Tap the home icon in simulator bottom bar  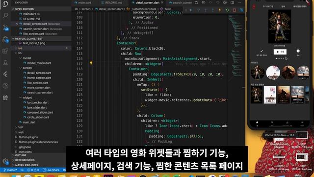[x=257, y=122]
